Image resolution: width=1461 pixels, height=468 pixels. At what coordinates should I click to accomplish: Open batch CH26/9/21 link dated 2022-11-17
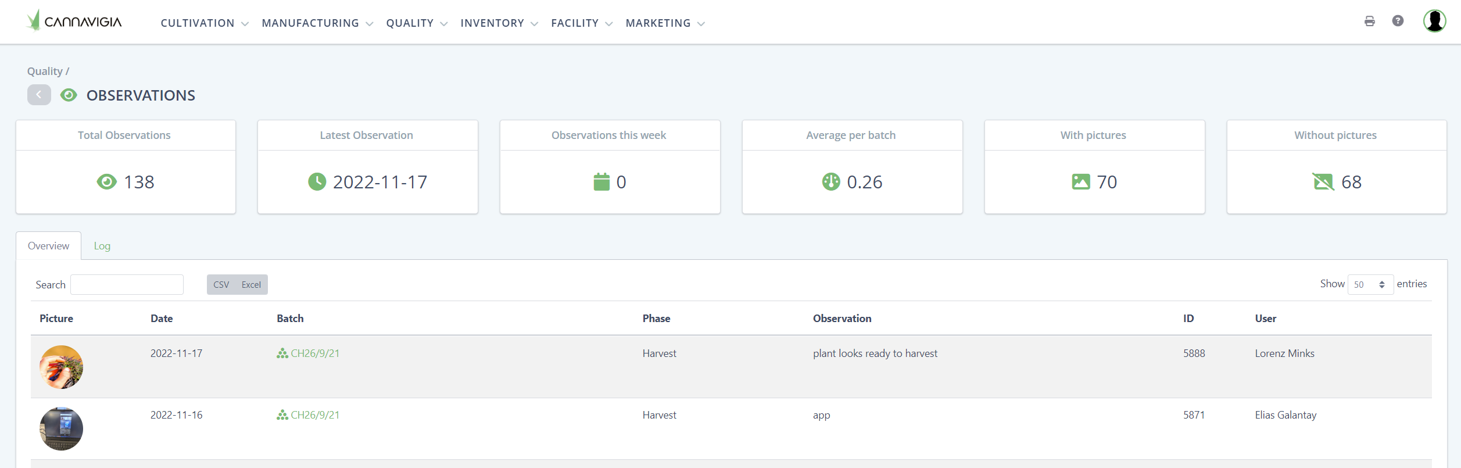click(314, 353)
